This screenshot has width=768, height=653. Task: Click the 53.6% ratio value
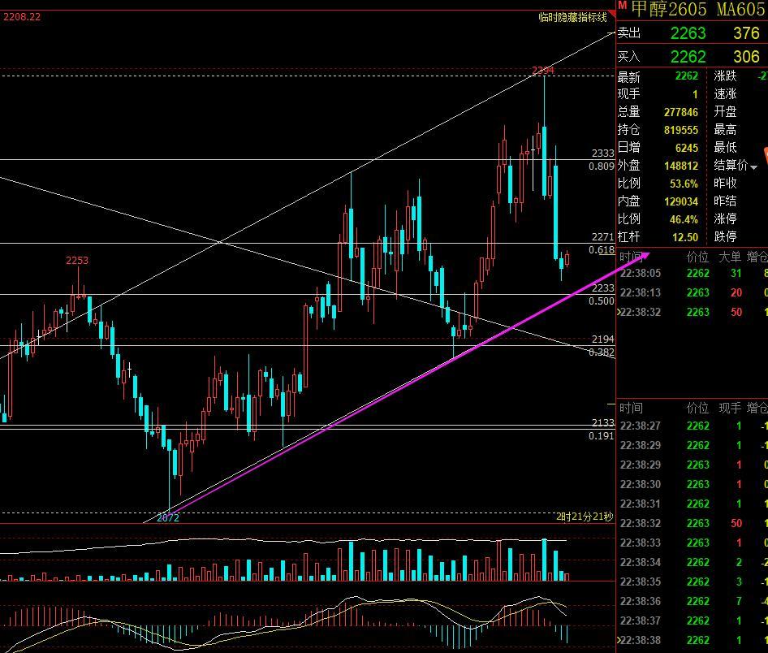pyautogui.click(x=684, y=184)
